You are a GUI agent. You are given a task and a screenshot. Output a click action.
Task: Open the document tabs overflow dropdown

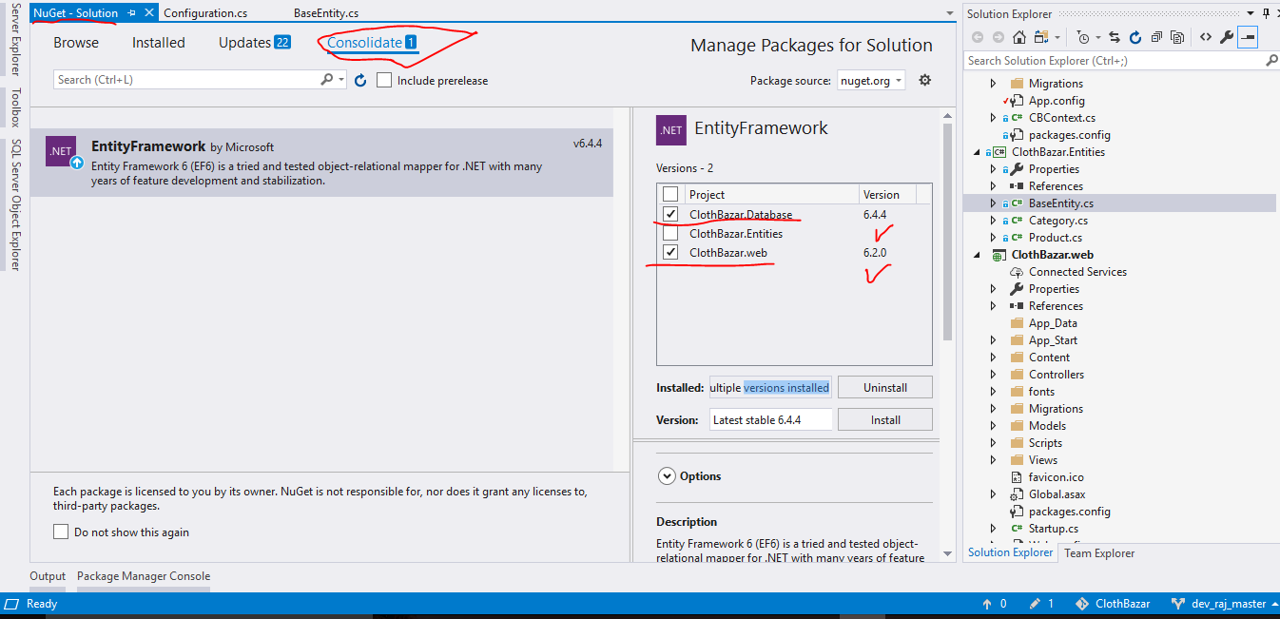pyautogui.click(x=951, y=13)
